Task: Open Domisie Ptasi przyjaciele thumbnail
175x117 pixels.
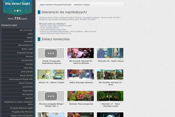Action: tap(80, 96)
